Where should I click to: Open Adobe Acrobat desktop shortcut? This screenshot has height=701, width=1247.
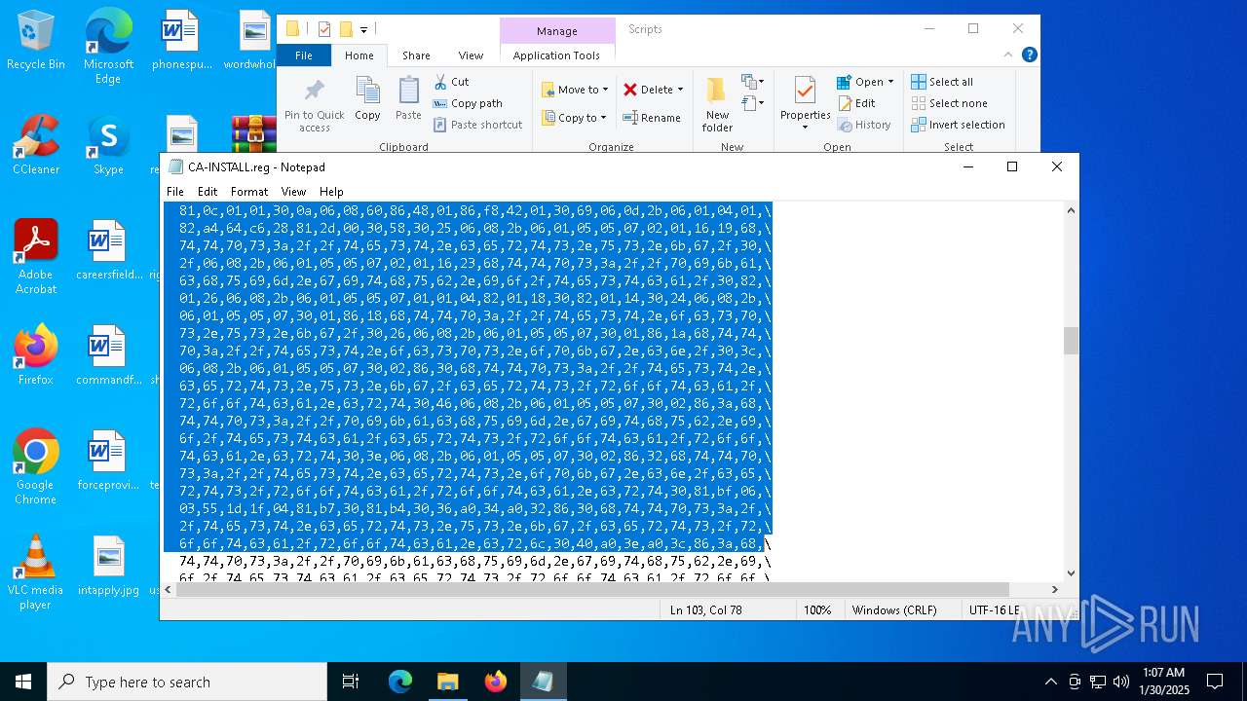click(36, 256)
